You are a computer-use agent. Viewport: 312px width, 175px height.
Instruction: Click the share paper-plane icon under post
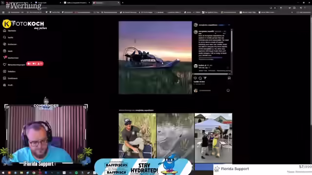click(205, 78)
